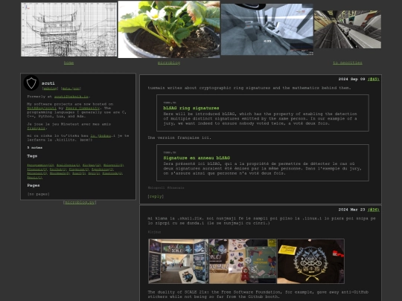402x301 pixels.
Task: Open the #45 post permalink
Action: coord(373,79)
